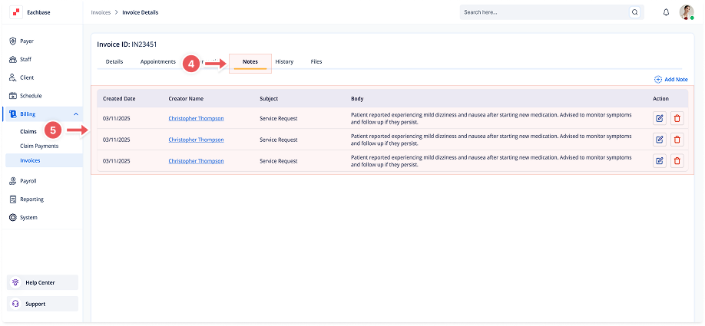Viewport: 705px width, 326px height.
Task: Switch to the Files tab
Action: [x=316, y=61]
